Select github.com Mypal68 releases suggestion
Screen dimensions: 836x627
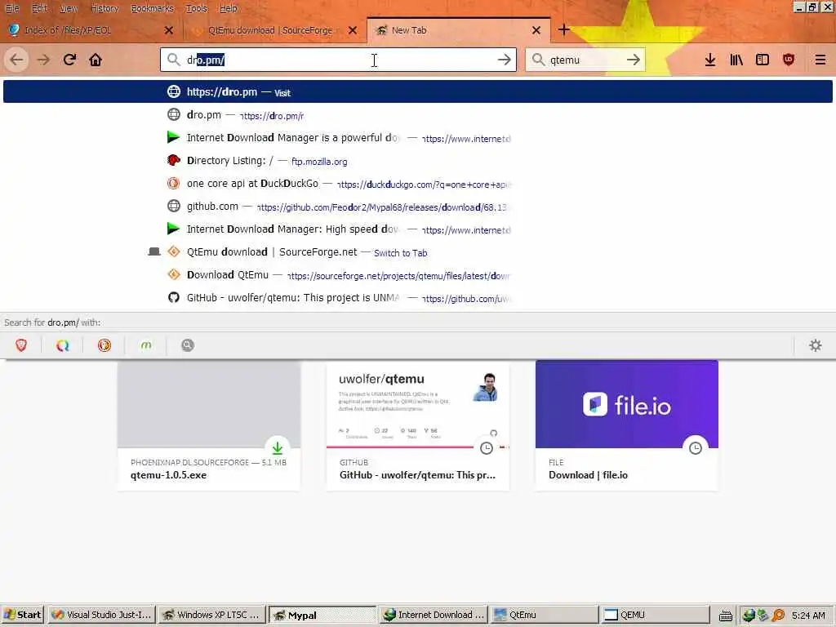pyautogui.click(x=418, y=207)
